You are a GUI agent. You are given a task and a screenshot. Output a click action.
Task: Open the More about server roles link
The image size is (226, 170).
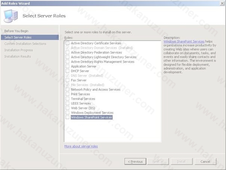(81, 146)
